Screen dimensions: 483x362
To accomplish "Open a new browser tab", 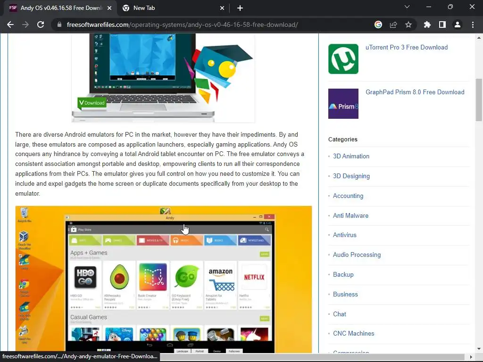I will (x=240, y=8).
